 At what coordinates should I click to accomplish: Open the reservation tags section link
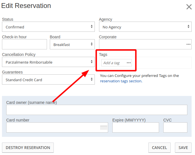click(x=121, y=81)
